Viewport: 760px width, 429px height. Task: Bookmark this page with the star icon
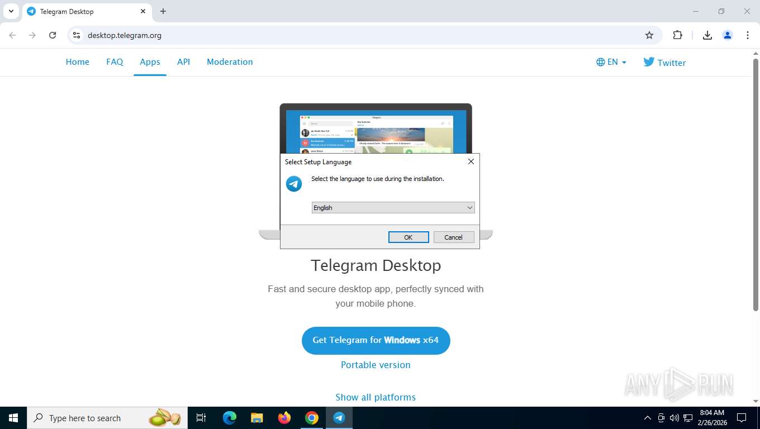point(649,35)
